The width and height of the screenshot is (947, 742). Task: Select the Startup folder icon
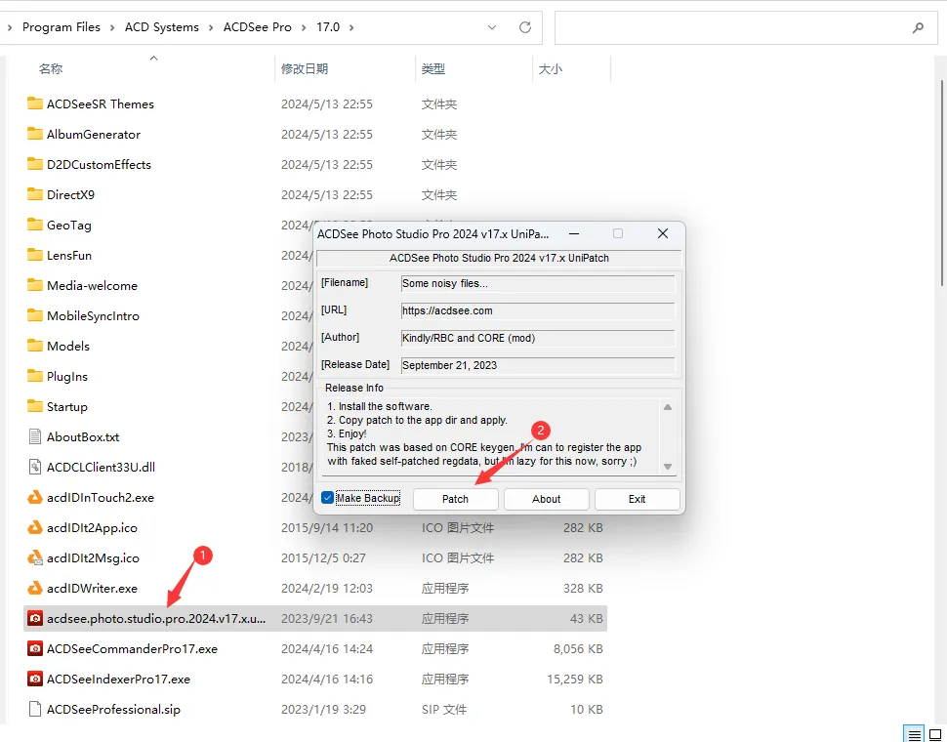[35, 406]
